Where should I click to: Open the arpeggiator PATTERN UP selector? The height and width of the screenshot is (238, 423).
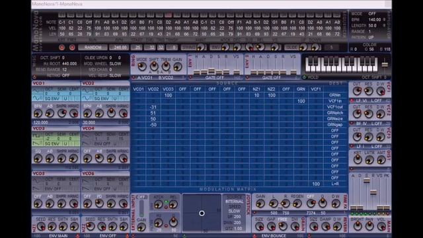(371, 37)
